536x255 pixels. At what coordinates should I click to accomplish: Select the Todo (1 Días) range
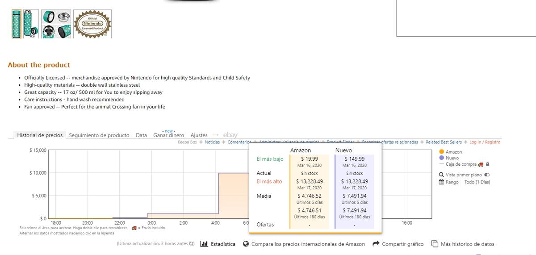click(477, 182)
